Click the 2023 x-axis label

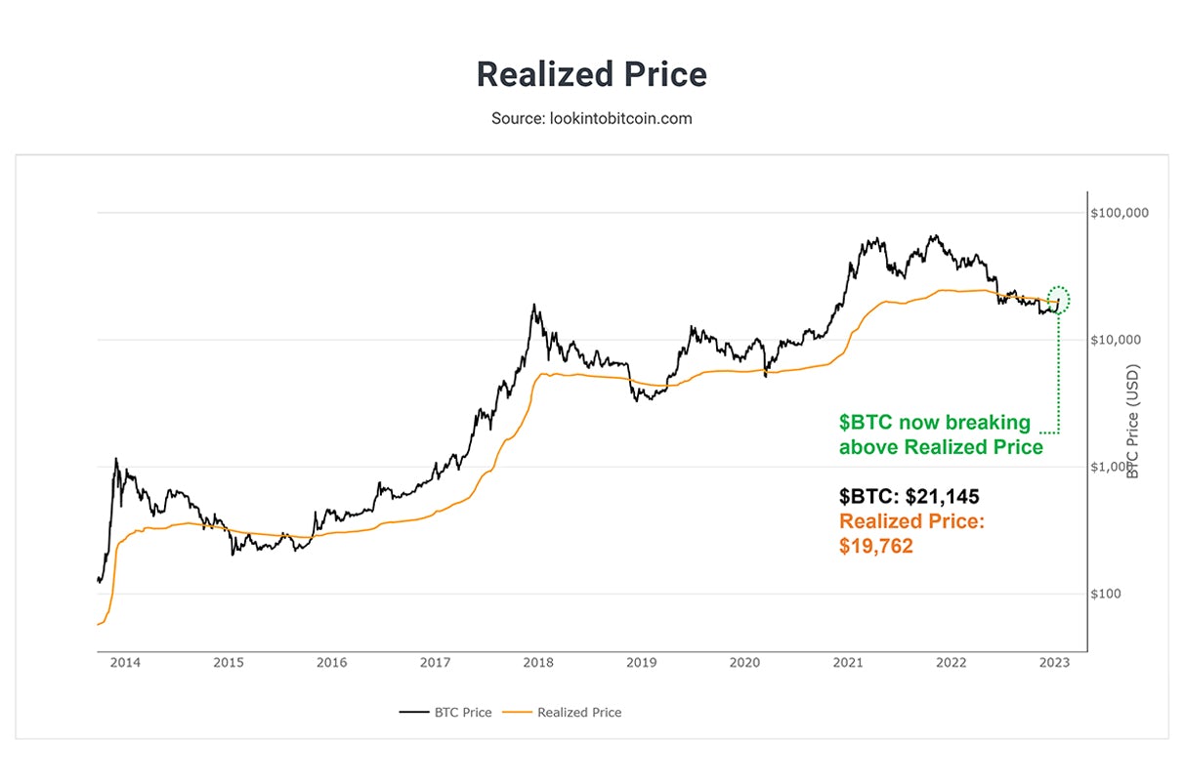tap(1054, 663)
